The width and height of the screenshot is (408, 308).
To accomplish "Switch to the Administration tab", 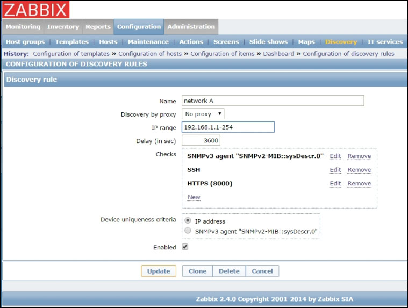I will point(191,27).
